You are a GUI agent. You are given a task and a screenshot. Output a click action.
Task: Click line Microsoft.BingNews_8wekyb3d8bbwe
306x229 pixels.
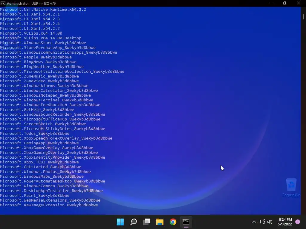pyautogui.click(x=38, y=62)
